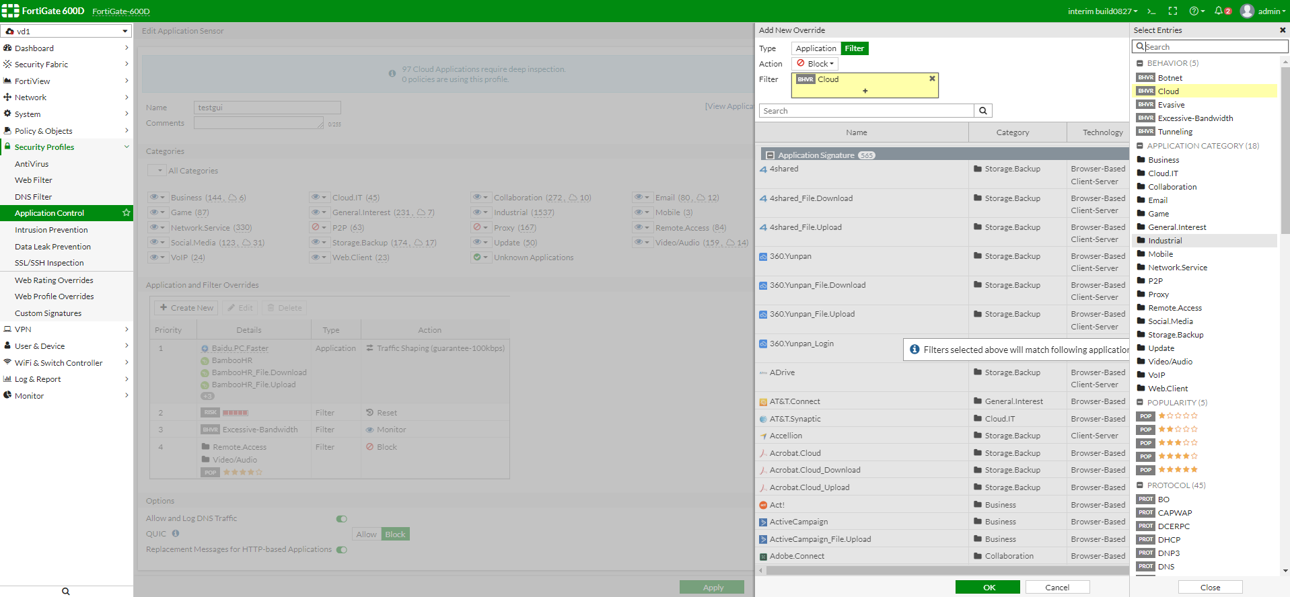Screen dimensions: 1290x597
Task: Set QUIC option to Block
Action: pos(396,534)
